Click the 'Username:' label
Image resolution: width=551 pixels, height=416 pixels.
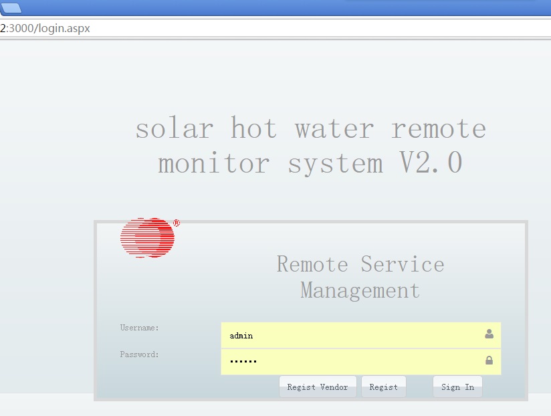coord(139,328)
